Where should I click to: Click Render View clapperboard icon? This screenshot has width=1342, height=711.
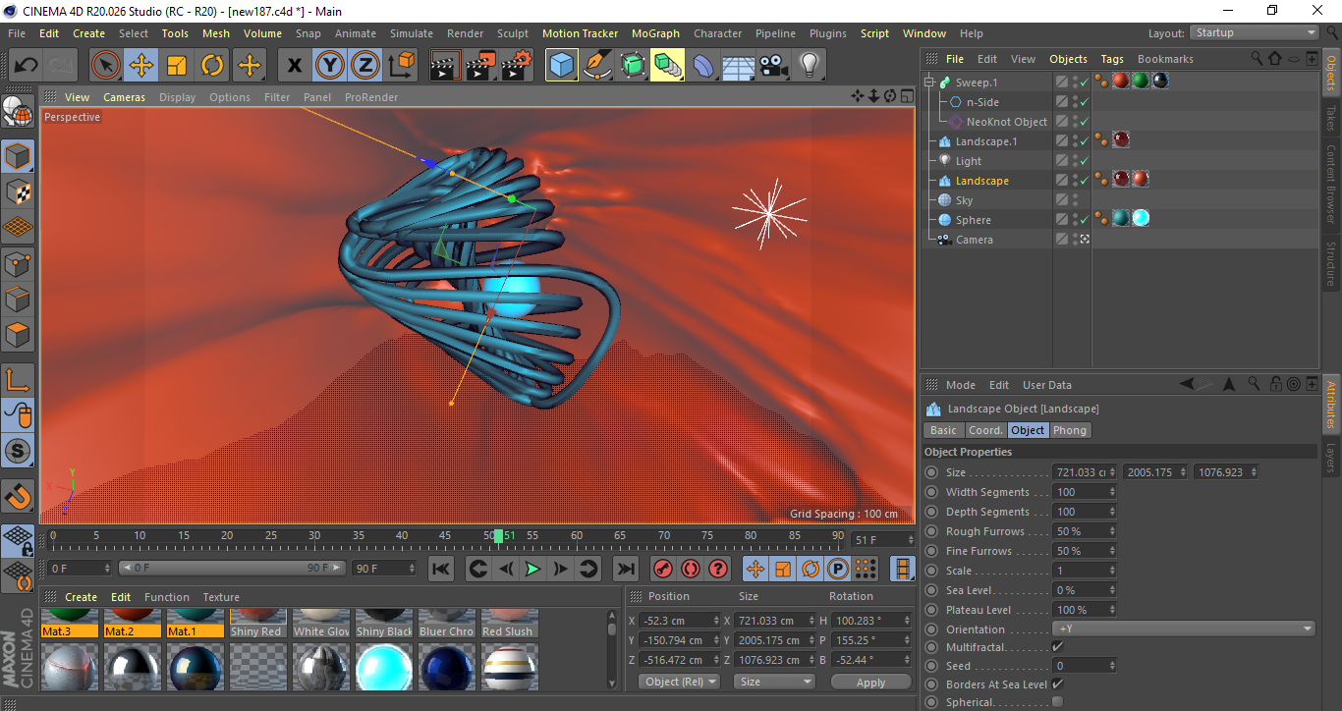[x=445, y=66]
